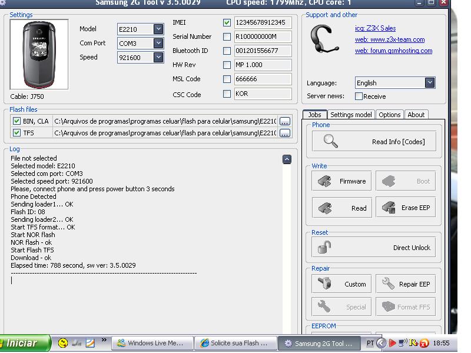Screen dimensions: 471x353
Task: Click network monitor tray icon
Action: pyautogui.click(x=403, y=343)
